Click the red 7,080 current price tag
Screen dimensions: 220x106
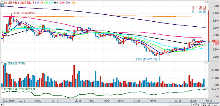(216, 41)
